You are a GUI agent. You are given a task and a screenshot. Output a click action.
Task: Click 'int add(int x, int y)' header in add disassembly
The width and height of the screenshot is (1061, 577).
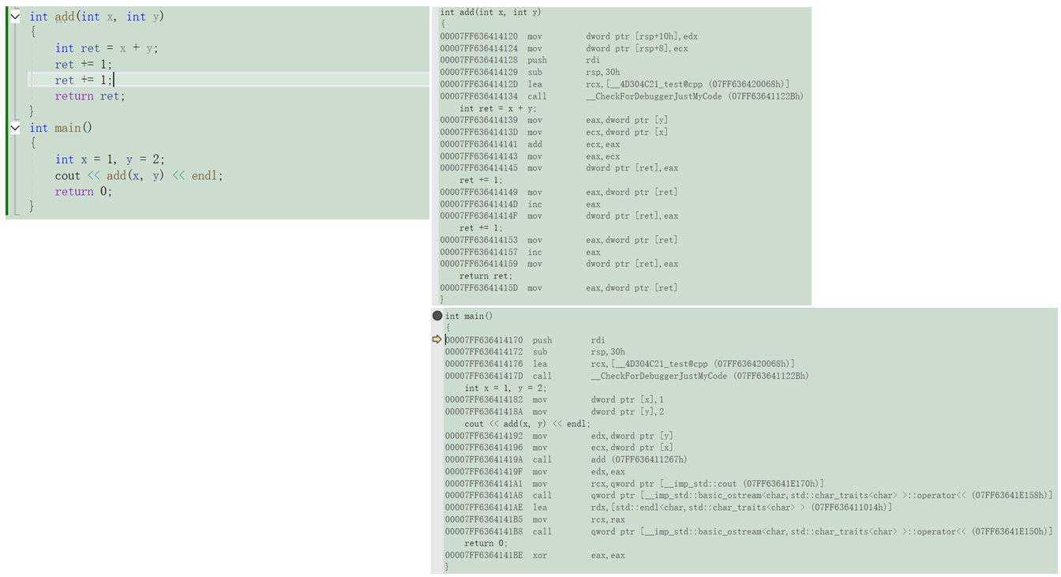point(490,13)
